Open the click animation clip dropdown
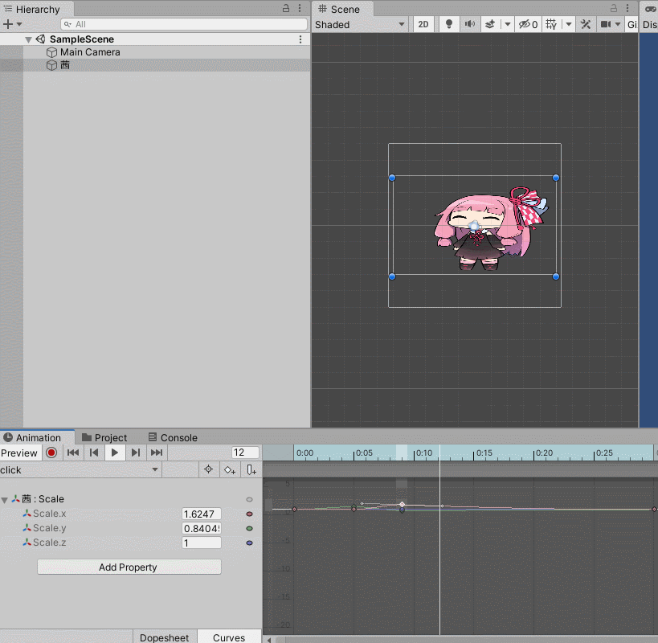 pyautogui.click(x=80, y=469)
